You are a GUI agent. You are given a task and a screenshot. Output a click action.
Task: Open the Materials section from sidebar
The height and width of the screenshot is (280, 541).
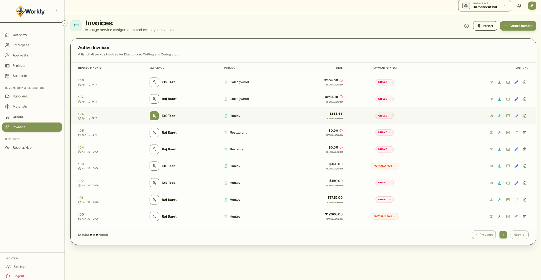pos(20,106)
